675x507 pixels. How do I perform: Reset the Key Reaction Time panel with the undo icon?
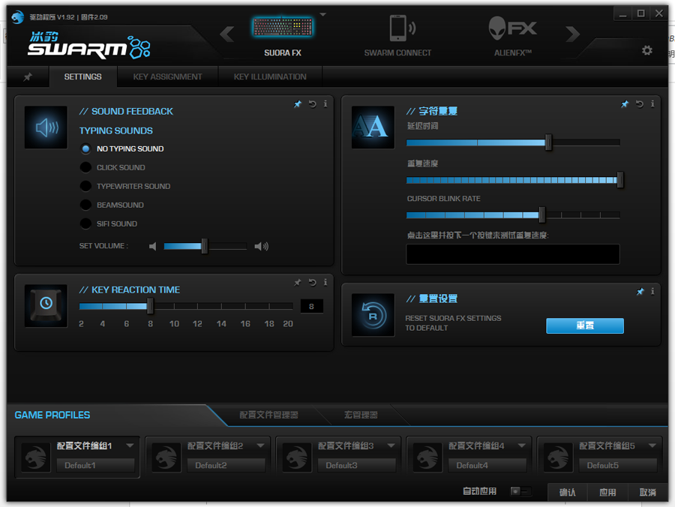[x=312, y=283]
